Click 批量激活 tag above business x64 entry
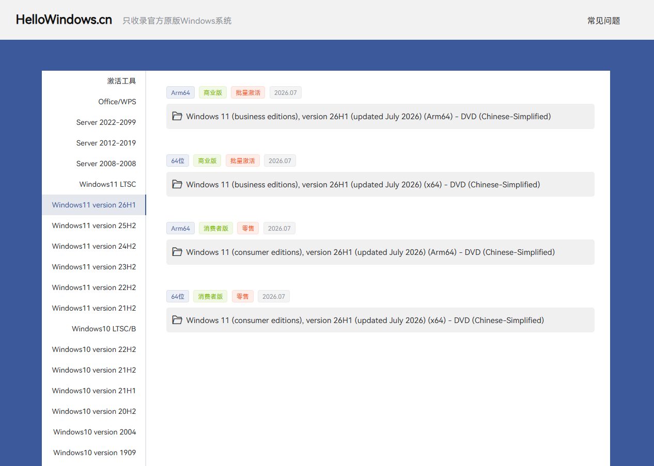 tap(242, 160)
